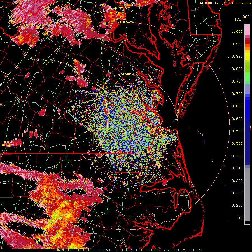Image resolution: width=252 pixels, height=252 pixels.
Task: Select the 0.840 scale value
Action: coord(237,69)
